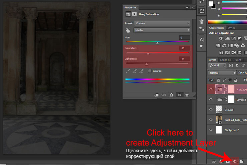Open the Preset dropdown set to Custom
The width and height of the screenshot is (247, 165).
(x=162, y=23)
